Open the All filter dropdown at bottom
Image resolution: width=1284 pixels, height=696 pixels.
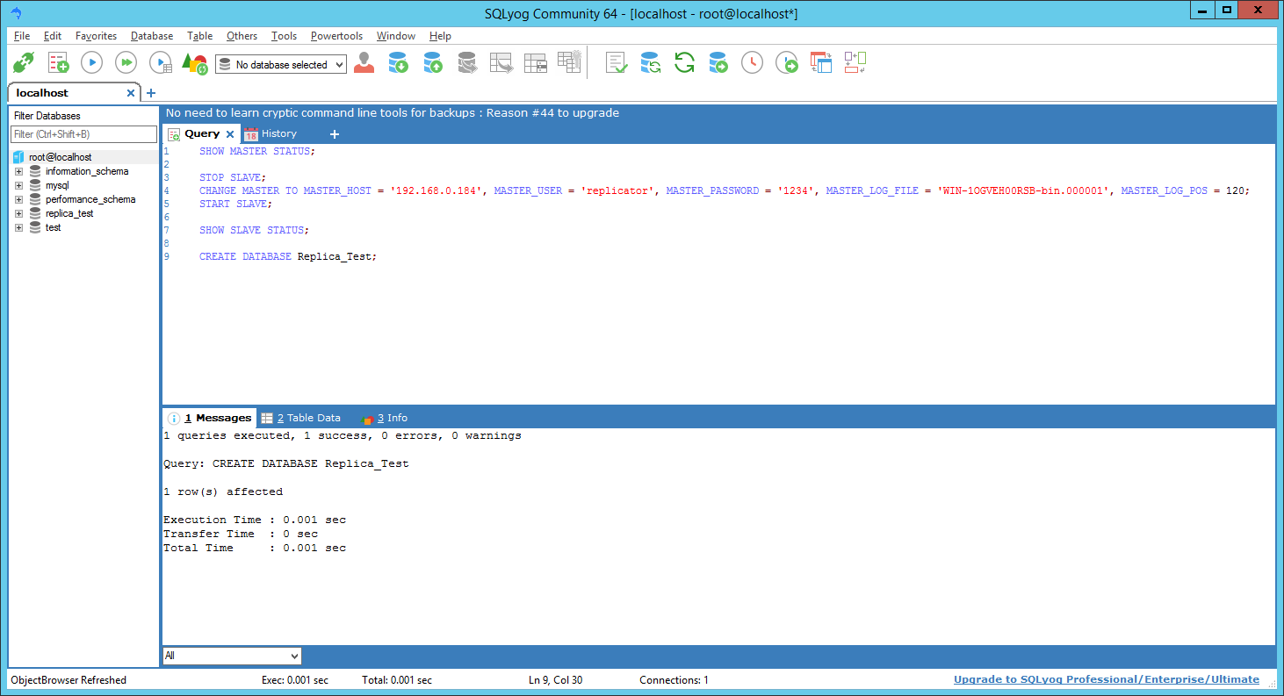click(x=232, y=656)
